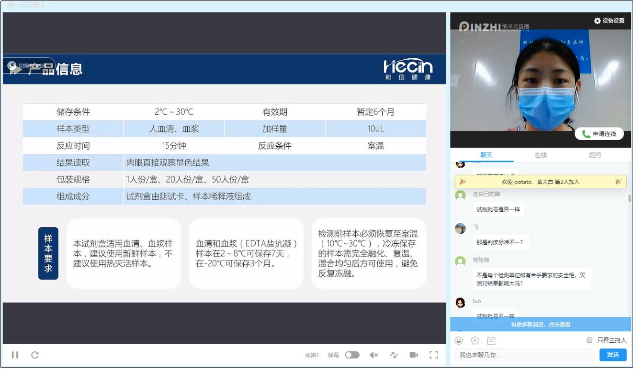The image size is (634, 369).
Task: Click the 2℃~30℃ table cell
Action: (x=174, y=112)
